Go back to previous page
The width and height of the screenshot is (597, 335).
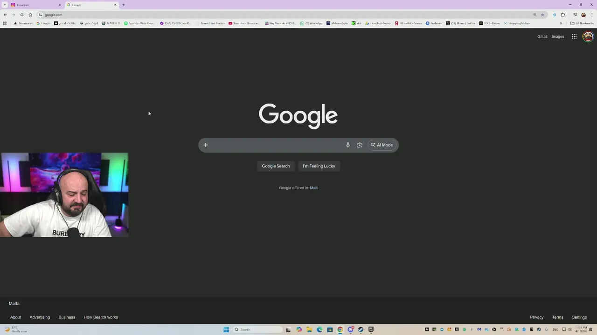pyautogui.click(x=5, y=14)
